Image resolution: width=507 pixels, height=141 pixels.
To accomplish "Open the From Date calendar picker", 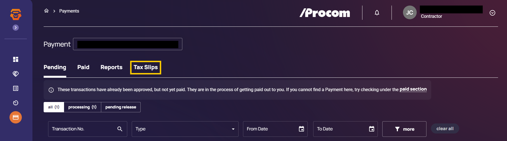I will pyautogui.click(x=301, y=129).
